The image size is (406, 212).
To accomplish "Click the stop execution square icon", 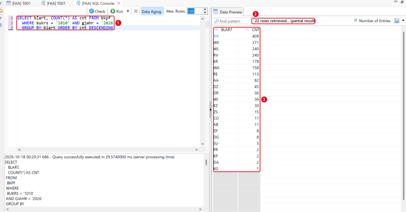I will point(136,11).
